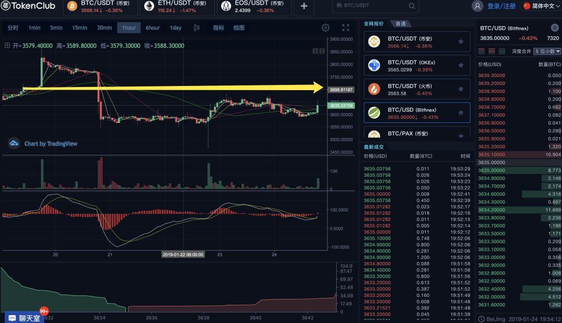This screenshot has height=323, width=562.
Task: Favorite BTC/USDT (币安) with its star
Action: (x=461, y=42)
